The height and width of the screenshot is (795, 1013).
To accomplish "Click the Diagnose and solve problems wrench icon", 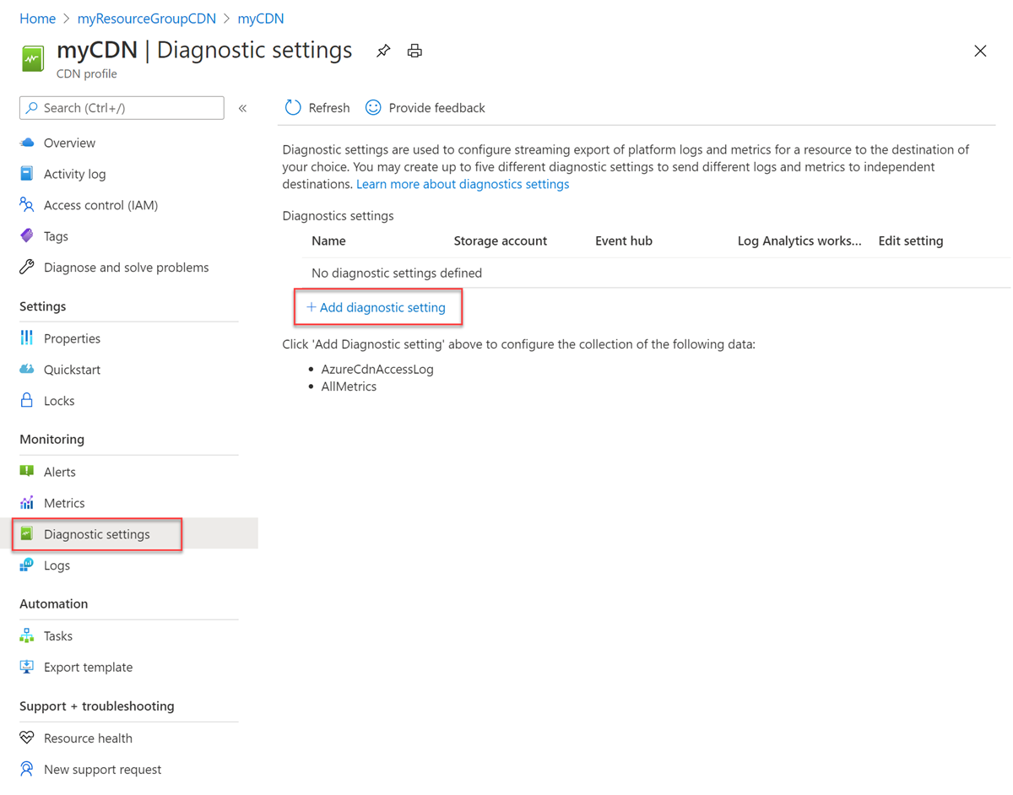I will pos(27,268).
